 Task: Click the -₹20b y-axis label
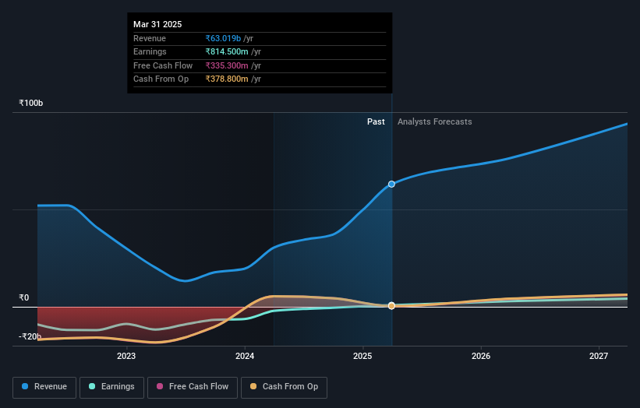30,336
